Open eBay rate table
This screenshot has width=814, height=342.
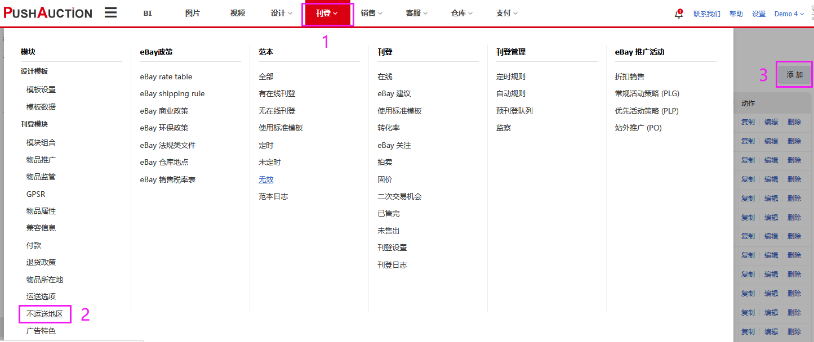click(x=166, y=76)
